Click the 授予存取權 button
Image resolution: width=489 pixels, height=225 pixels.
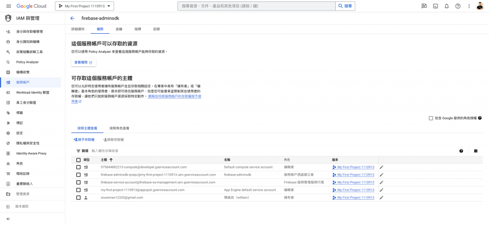tap(84, 140)
